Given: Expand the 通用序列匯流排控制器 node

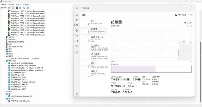Looking at the screenshot, I should [4, 42].
